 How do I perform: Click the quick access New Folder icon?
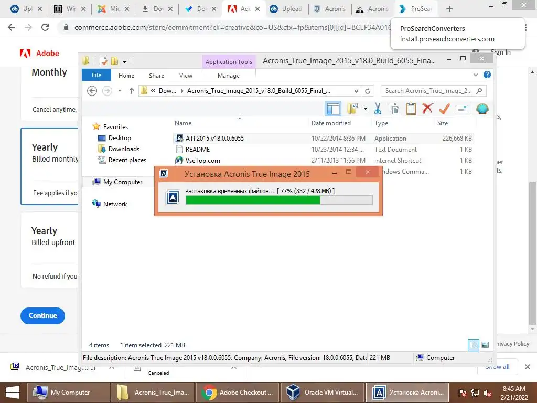(x=114, y=61)
